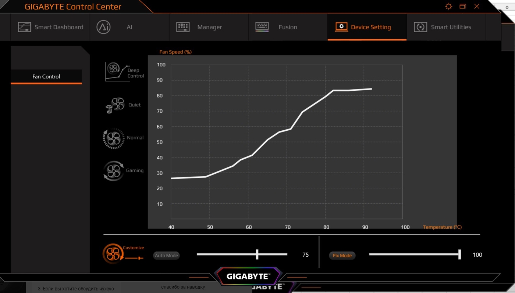
Task: Click the Customize label
Action: coord(133,248)
